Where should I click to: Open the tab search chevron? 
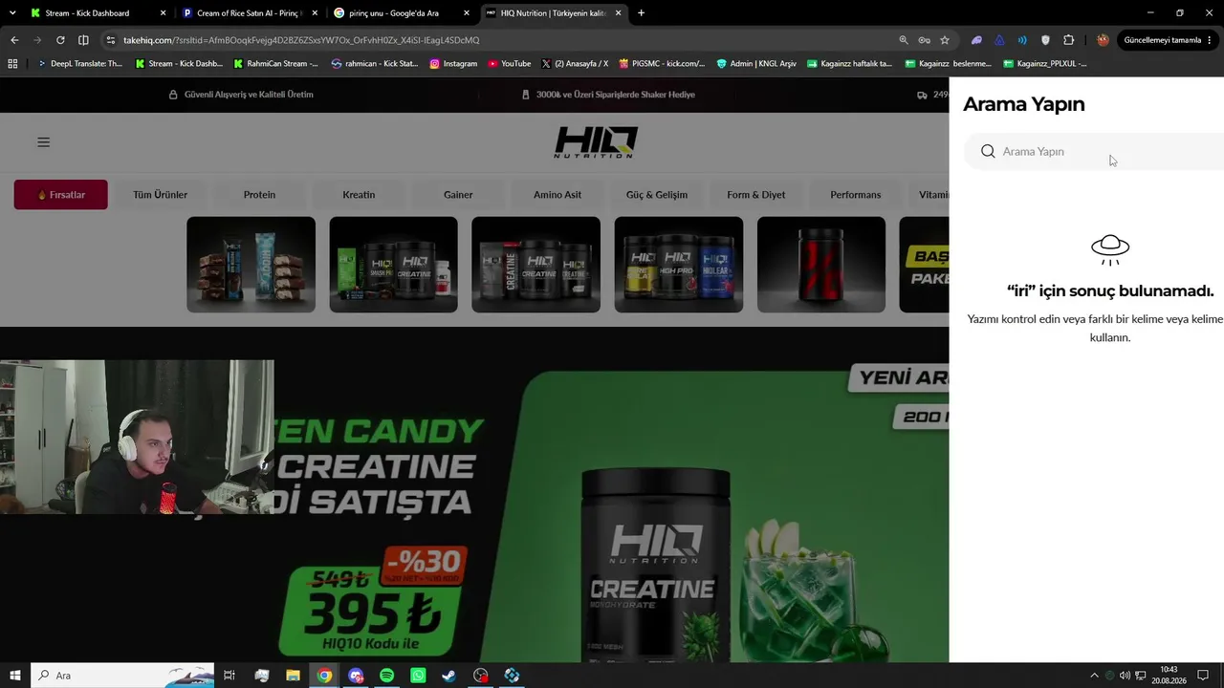12,13
